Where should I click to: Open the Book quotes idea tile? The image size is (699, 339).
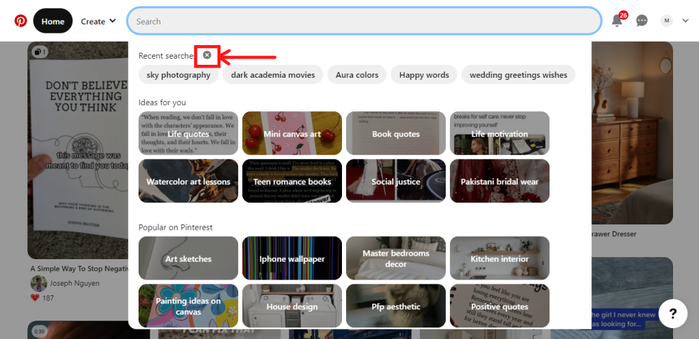(396, 133)
